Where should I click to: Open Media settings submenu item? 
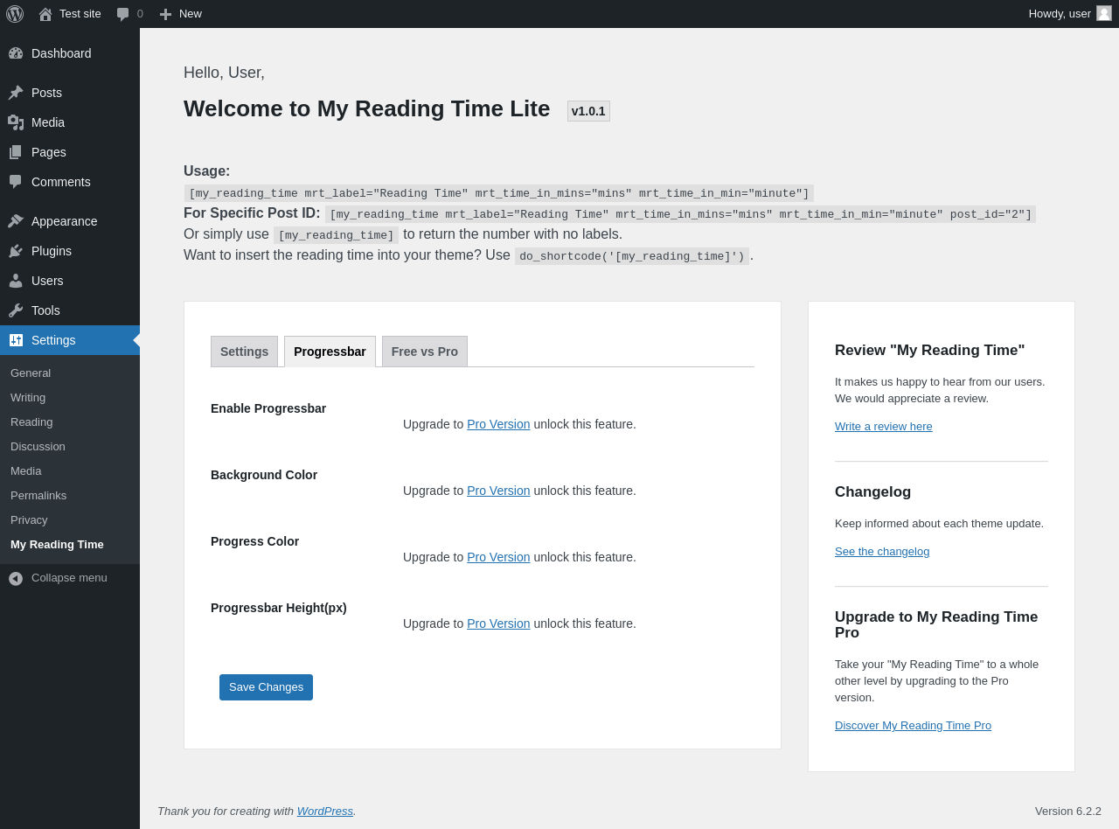coord(26,470)
